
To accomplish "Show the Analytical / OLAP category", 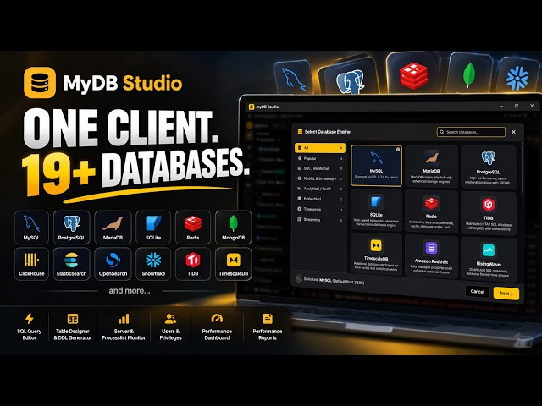I will click(x=320, y=189).
